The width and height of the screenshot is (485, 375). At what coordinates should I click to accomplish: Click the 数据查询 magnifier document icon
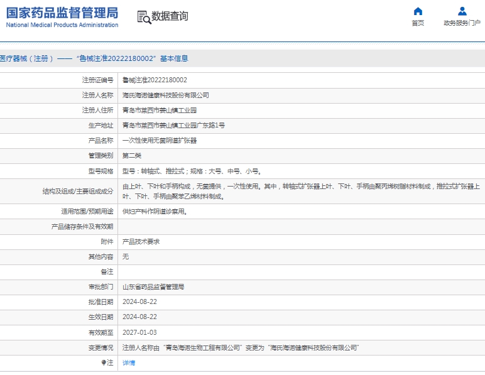pos(144,17)
